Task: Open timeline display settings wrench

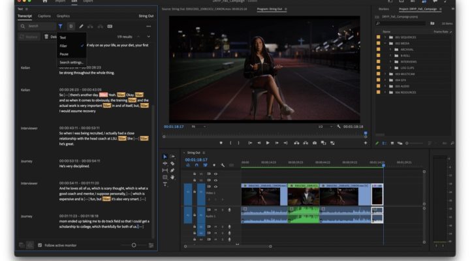Action: click(223, 165)
